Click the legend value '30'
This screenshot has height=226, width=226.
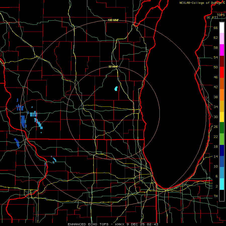pyautogui.click(x=216, y=117)
